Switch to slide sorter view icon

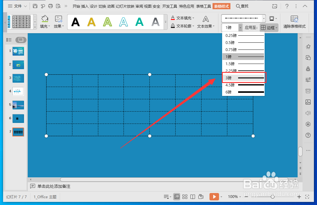point(185,196)
